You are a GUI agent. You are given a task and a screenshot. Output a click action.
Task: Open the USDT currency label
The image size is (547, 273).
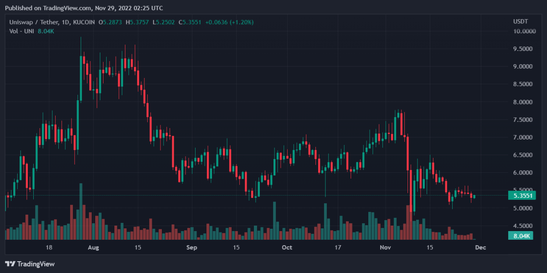521,22
